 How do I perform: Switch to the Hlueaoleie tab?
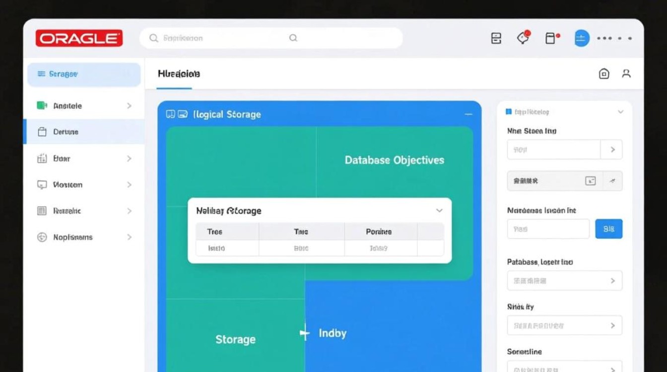(179, 74)
